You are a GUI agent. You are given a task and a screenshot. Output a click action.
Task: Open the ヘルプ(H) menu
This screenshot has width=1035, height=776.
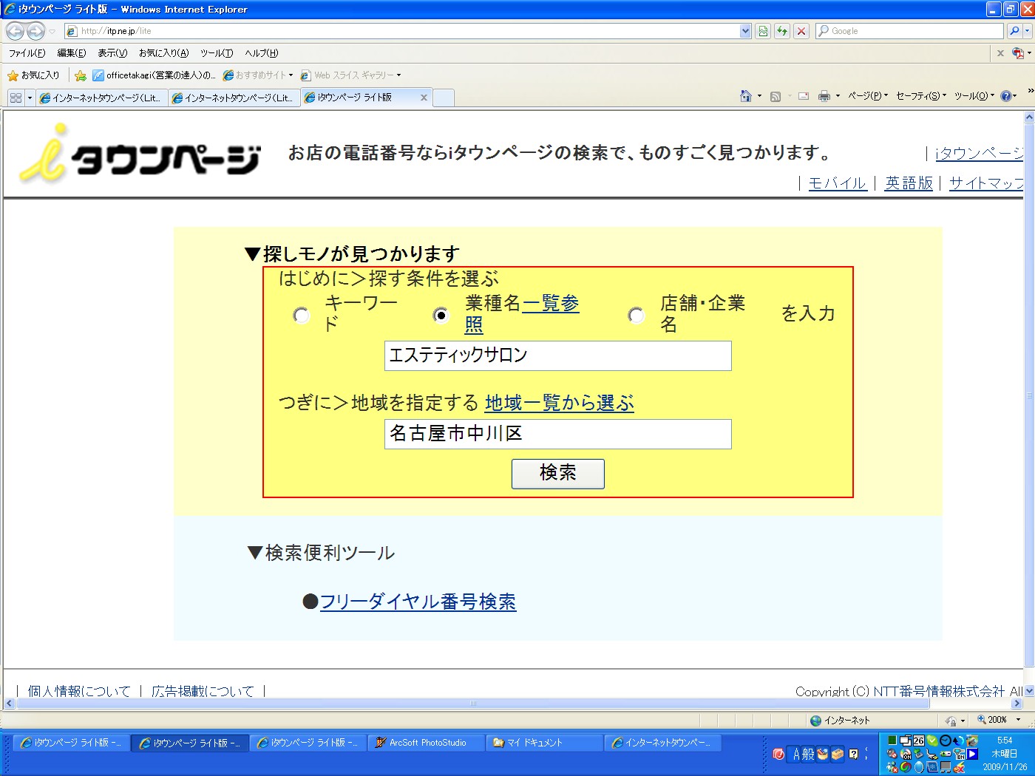pos(262,53)
